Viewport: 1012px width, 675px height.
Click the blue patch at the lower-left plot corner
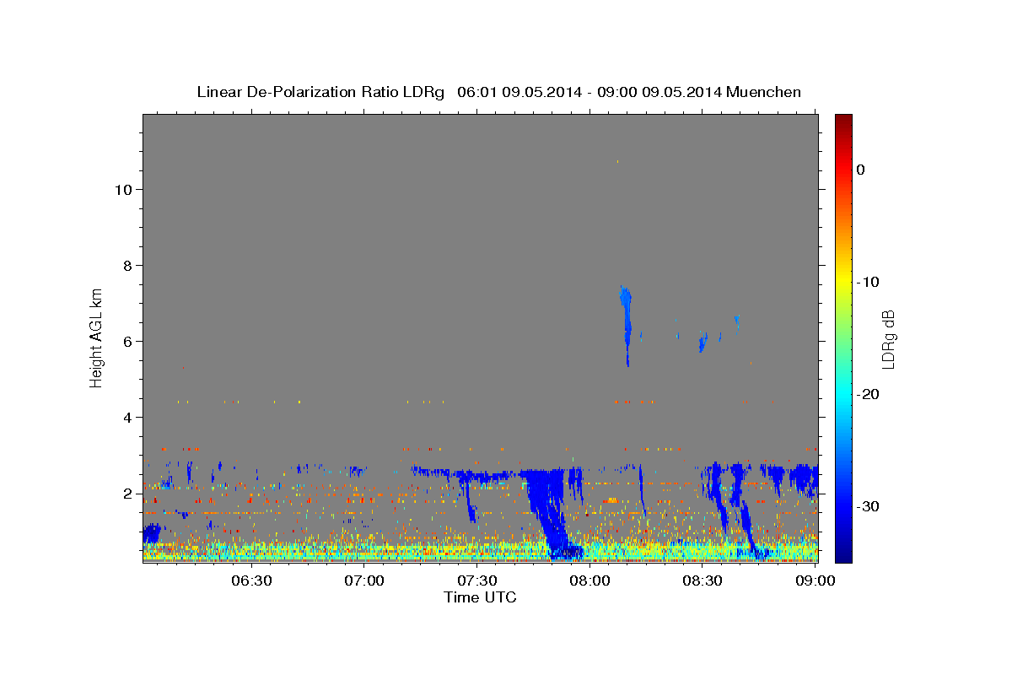[x=152, y=533]
